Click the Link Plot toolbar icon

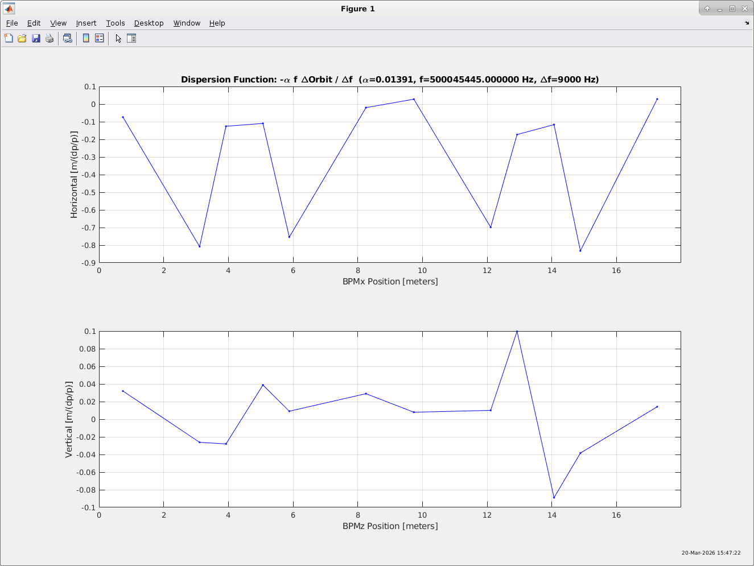click(68, 39)
